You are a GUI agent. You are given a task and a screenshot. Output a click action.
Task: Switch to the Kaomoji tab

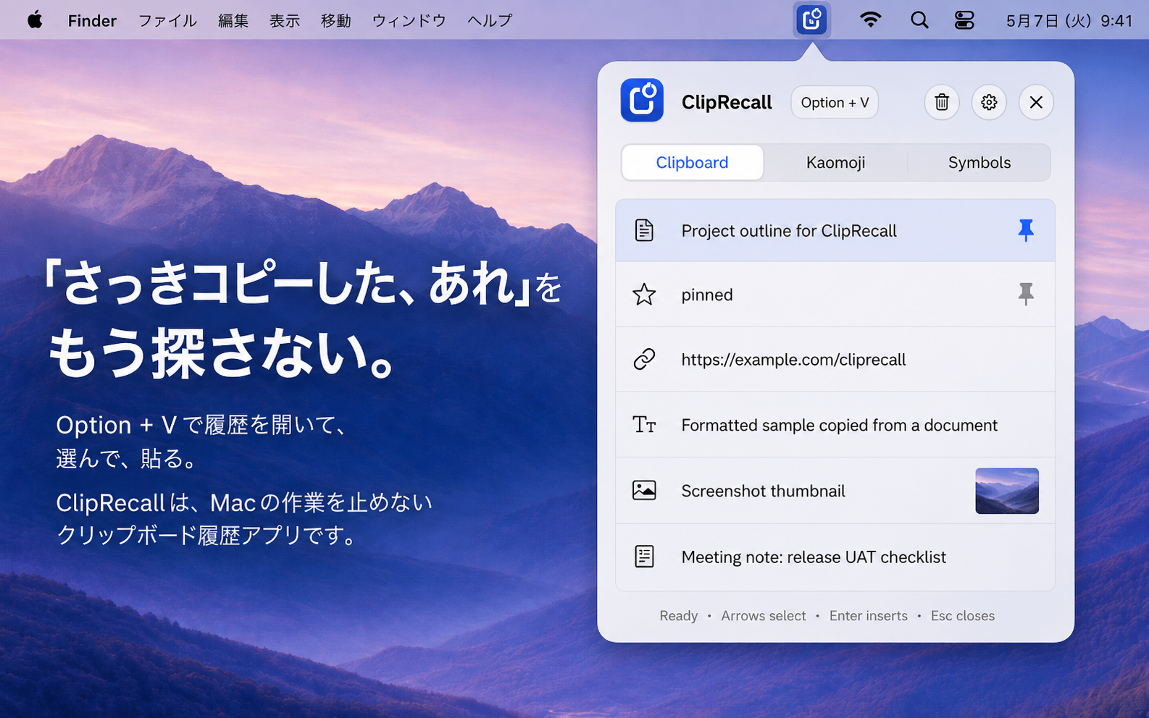click(x=835, y=162)
